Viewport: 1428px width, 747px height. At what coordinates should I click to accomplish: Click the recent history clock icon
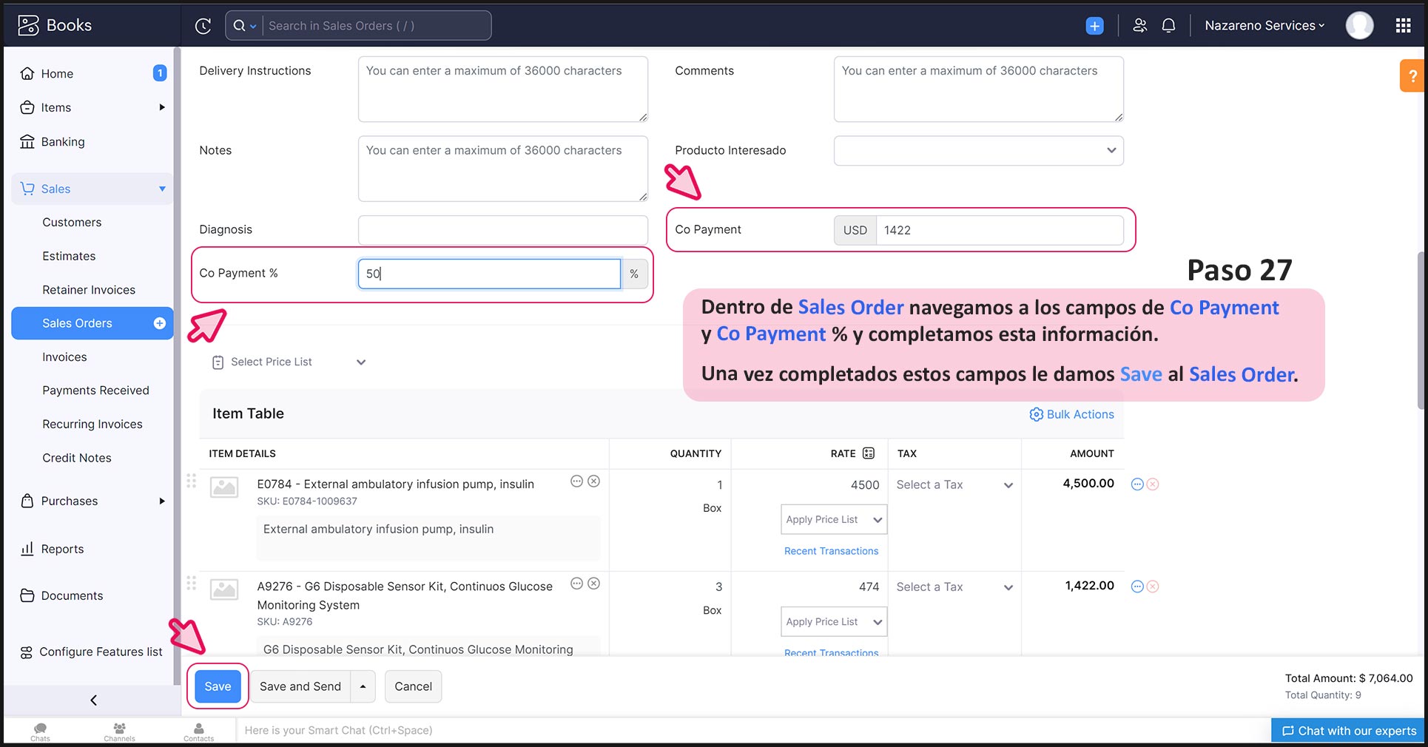point(203,26)
